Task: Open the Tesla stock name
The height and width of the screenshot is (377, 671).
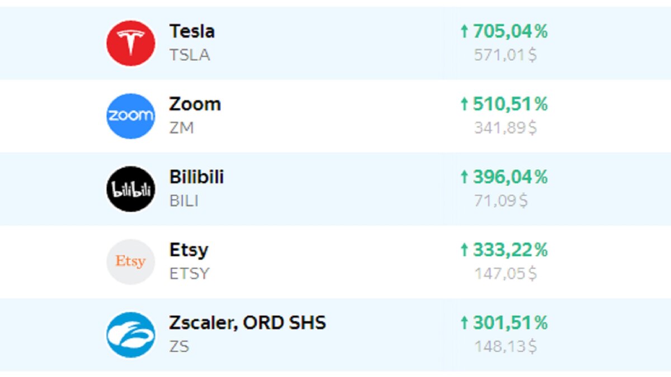Action: point(192,31)
